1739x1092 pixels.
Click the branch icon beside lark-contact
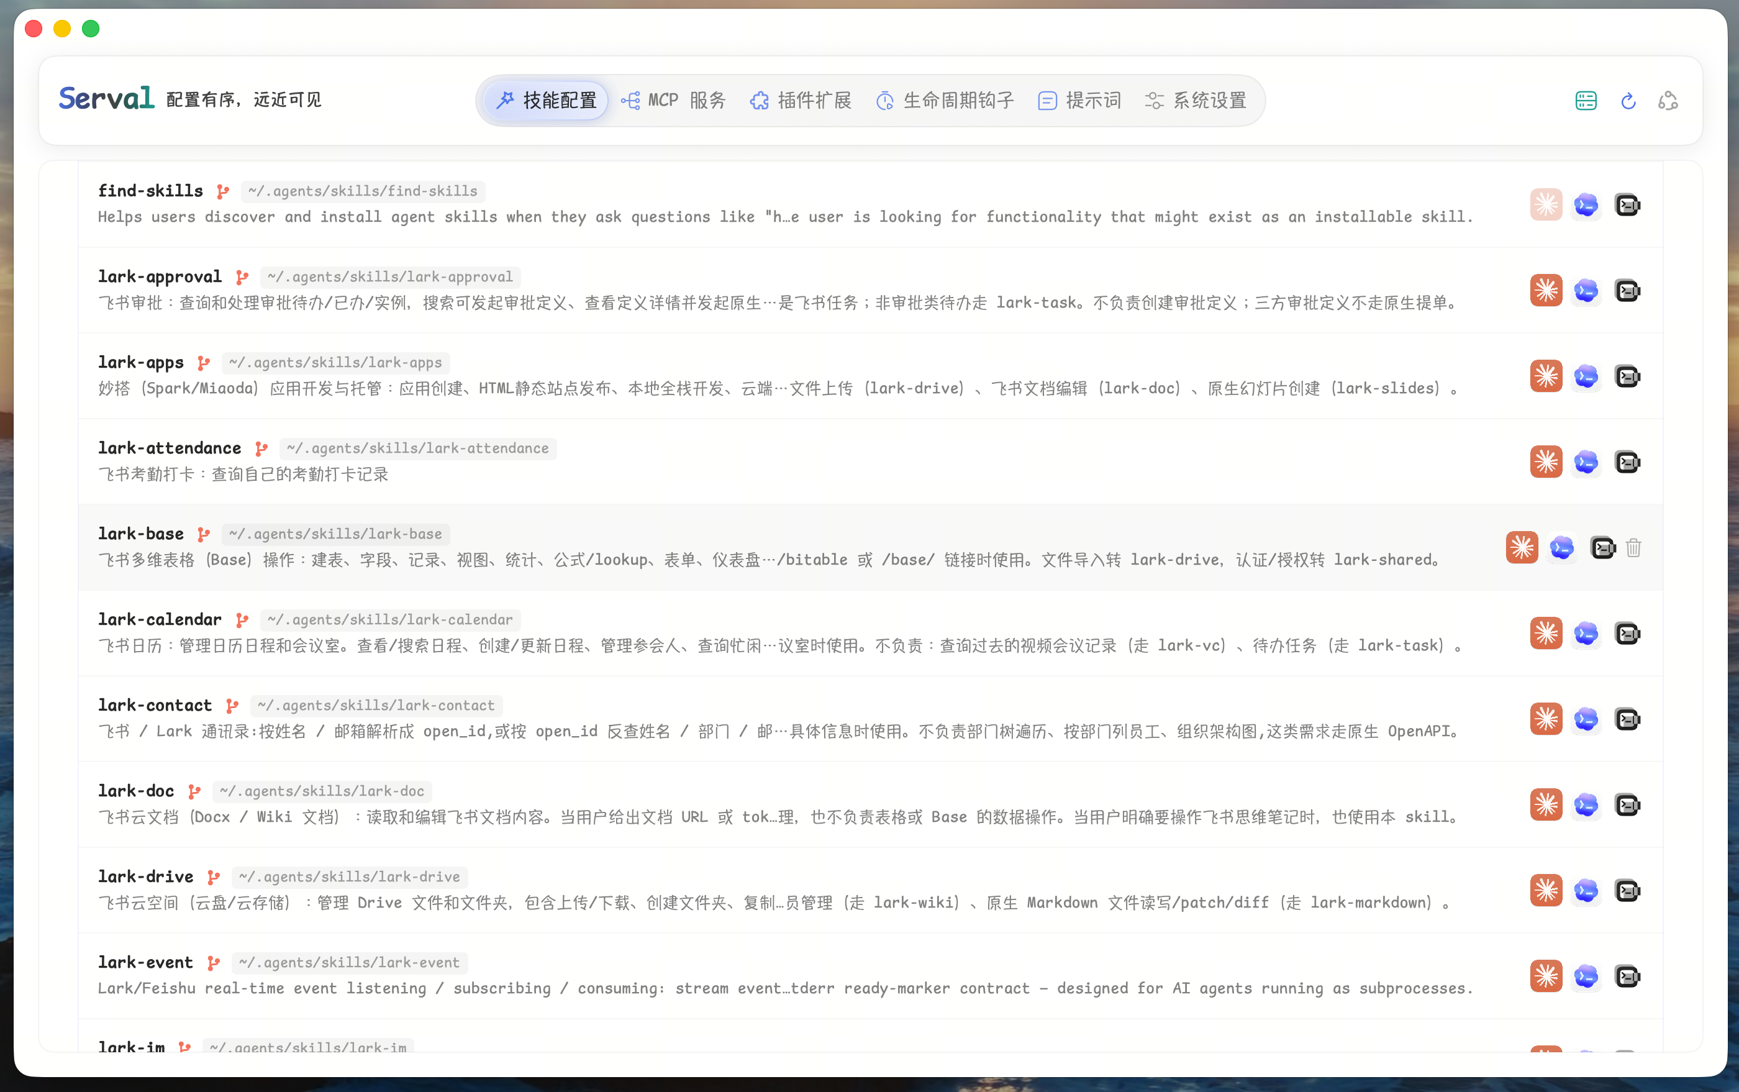[x=232, y=706]
